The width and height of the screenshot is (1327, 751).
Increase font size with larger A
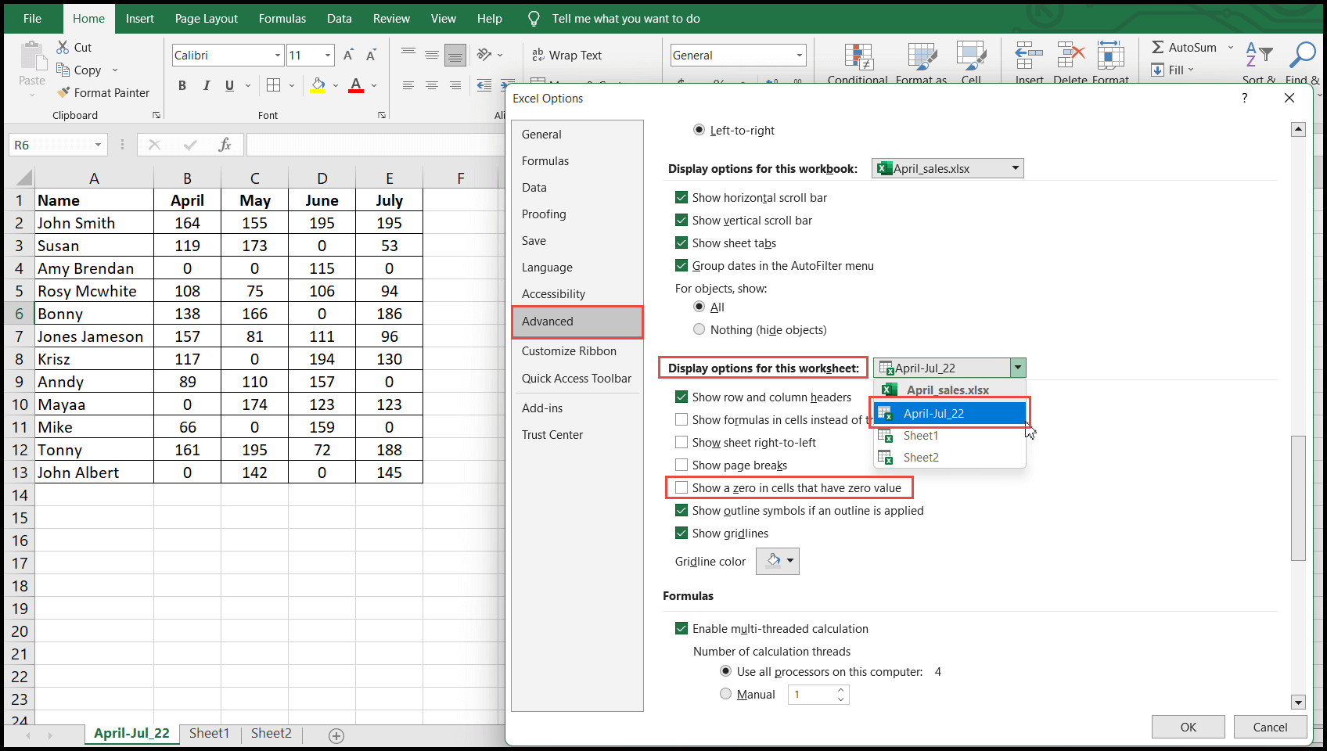349,55
